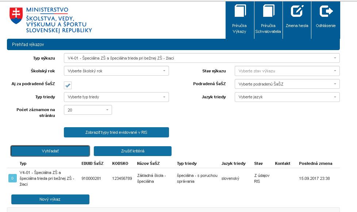Open the Typ výkazu dropdown
The height and width of the screenshot is (212, 357).
click(202, 58)
